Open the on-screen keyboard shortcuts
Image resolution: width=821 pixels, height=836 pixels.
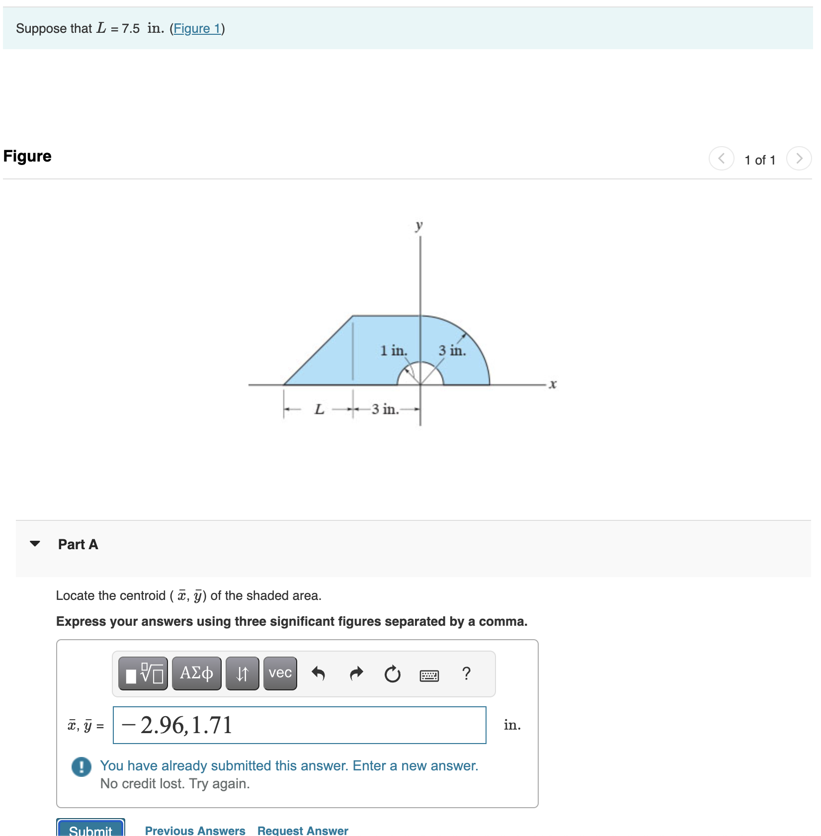[x=429, y=675]
